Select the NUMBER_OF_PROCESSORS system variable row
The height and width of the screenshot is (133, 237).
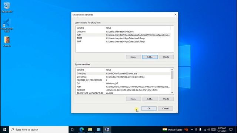123,80
